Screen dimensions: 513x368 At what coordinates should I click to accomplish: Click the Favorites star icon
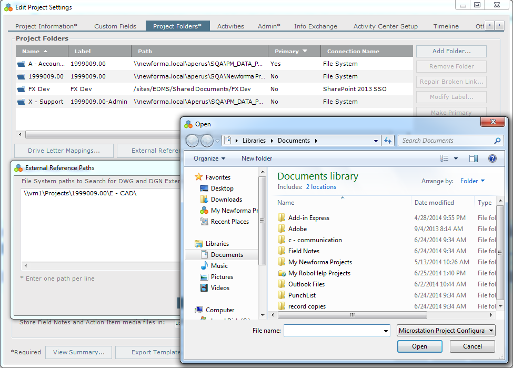[x=198, y=177]
